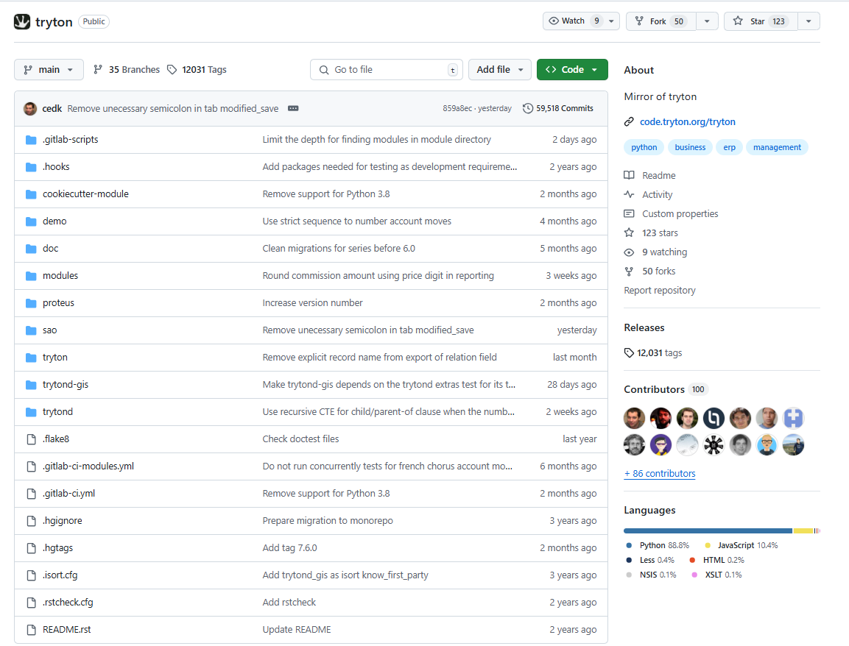
Task: Click file icon beside .isort.cfg
Action: pos(32,575)
